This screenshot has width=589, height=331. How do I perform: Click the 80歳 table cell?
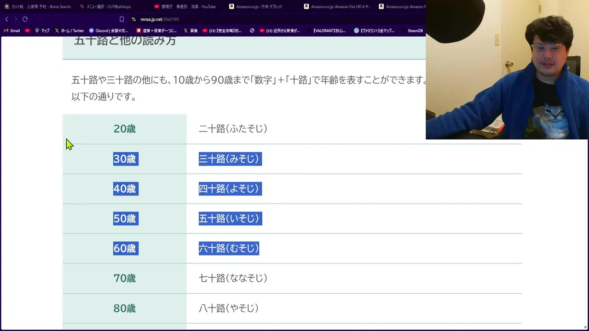coord(125,308)
